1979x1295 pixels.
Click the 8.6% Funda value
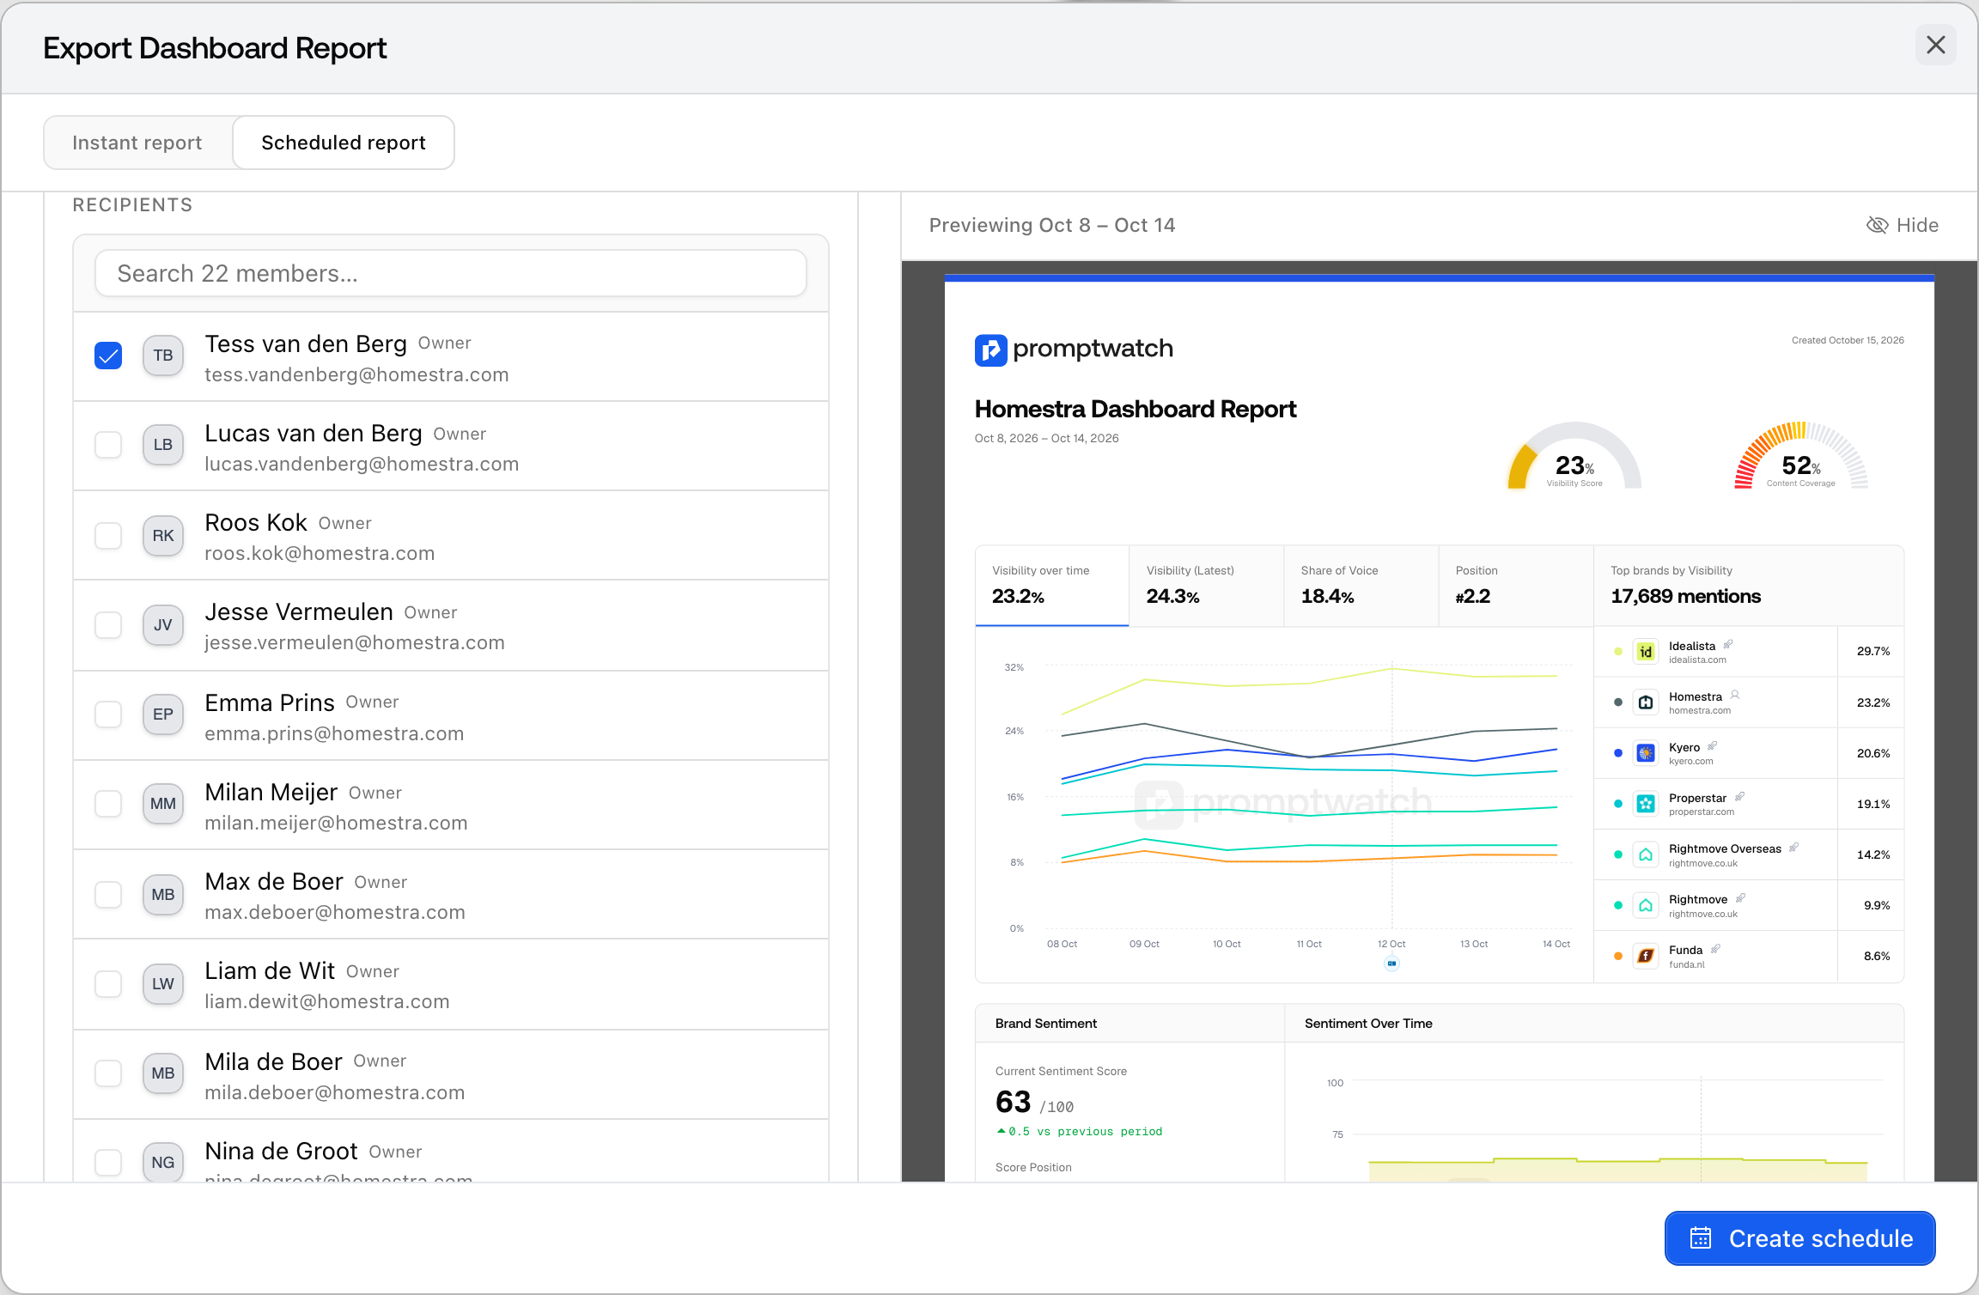coord(1877,956)
